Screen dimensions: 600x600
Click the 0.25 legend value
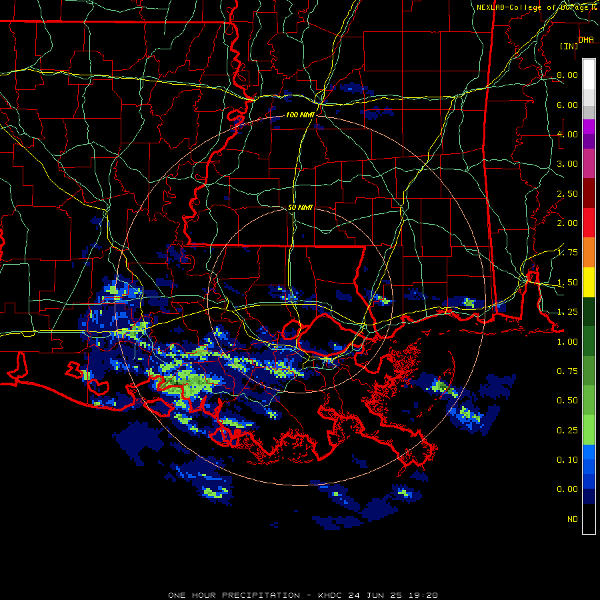tap(567, 431)
